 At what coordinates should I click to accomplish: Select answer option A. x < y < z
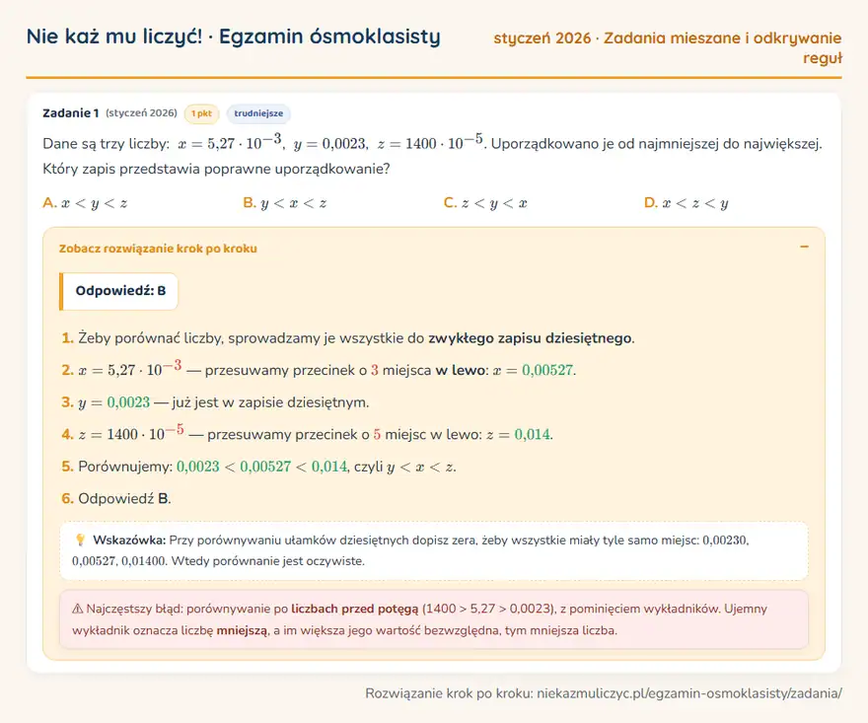click(85, 203)
